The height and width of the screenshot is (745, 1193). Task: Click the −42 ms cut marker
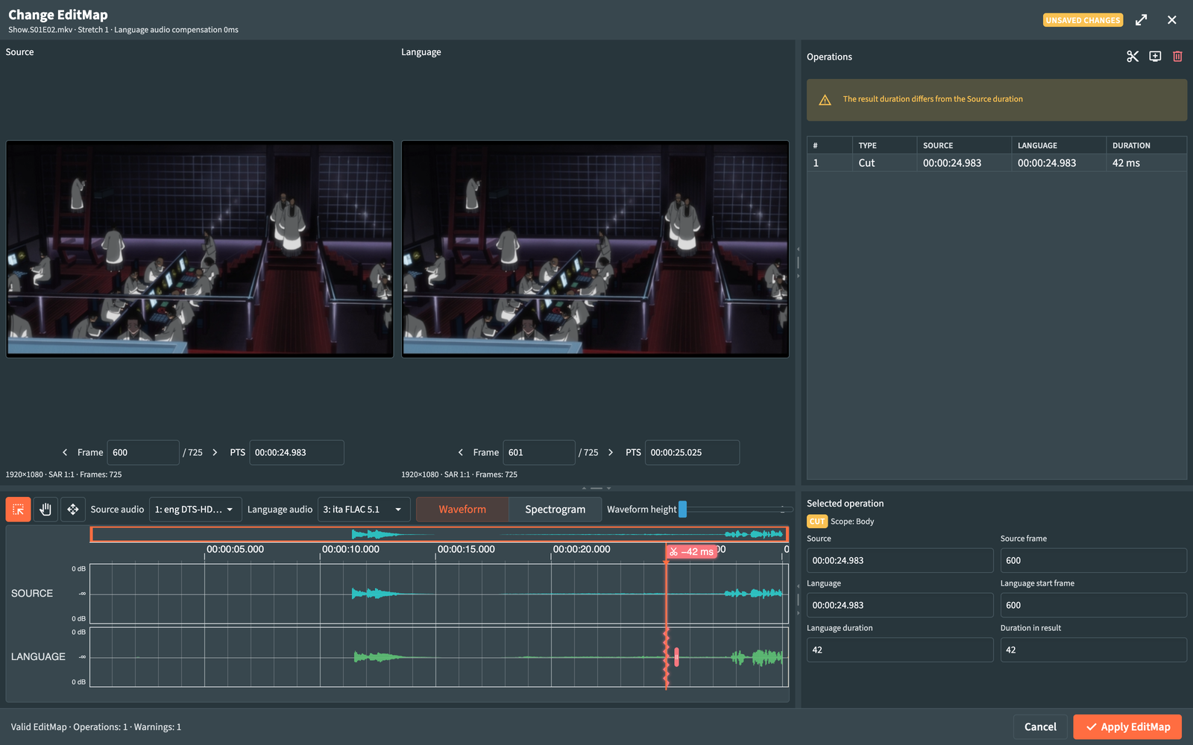point(691,552)
